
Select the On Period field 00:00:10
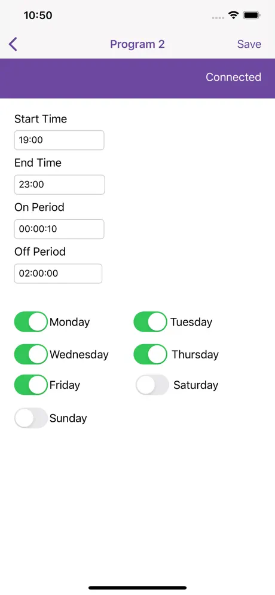pyautogui.click(x=59, y=229)
